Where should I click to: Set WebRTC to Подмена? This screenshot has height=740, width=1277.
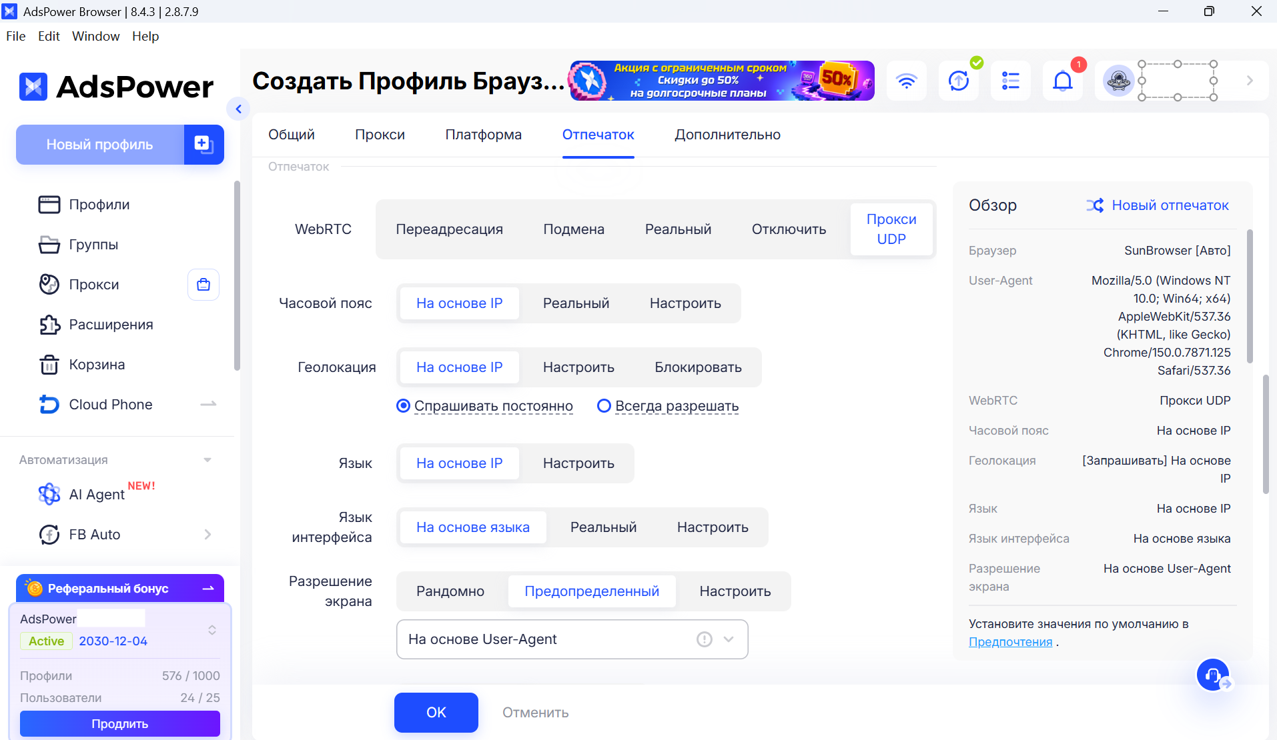click(x=574, y=229)
